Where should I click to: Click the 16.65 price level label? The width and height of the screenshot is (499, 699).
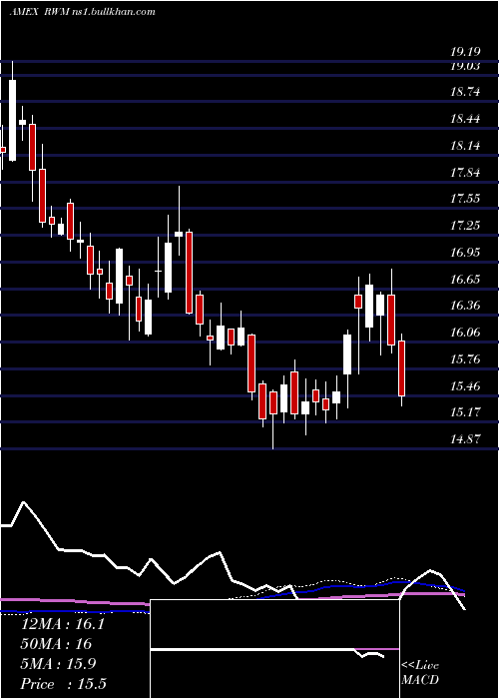[x=465, y=280]
